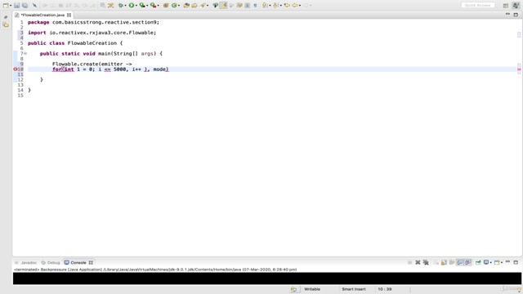This screenshot has width=523, height=294.
Task: Save the current file with the Save icon
Action: [x=16, y=6]
